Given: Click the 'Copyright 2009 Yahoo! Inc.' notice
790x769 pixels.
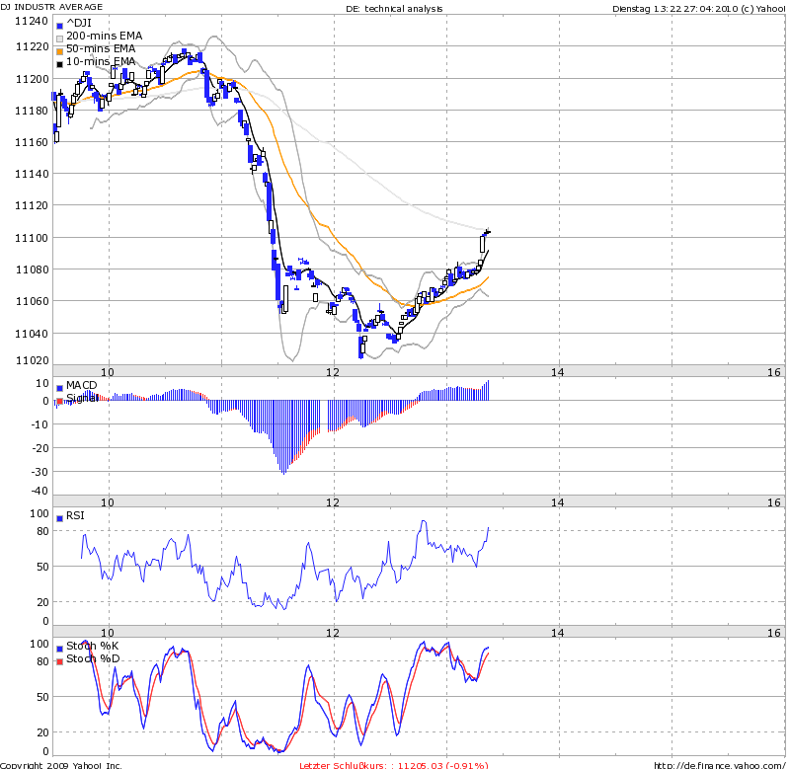Looking at the screenshot, I should 61,765.
